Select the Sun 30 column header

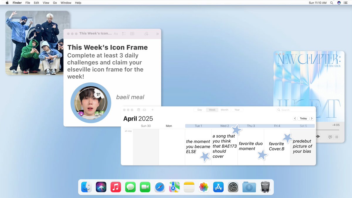[146, 126]
